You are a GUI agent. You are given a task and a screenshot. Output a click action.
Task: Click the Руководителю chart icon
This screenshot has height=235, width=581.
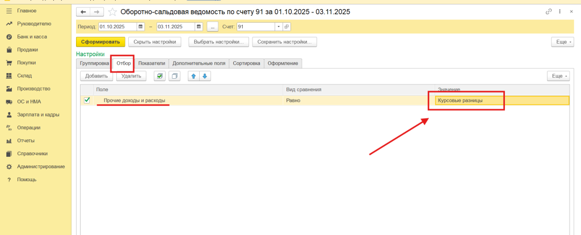click(x=9, y=24)
